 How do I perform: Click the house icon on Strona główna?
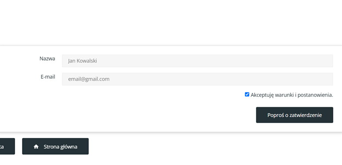pyautogui.click(x=36, y=147)
